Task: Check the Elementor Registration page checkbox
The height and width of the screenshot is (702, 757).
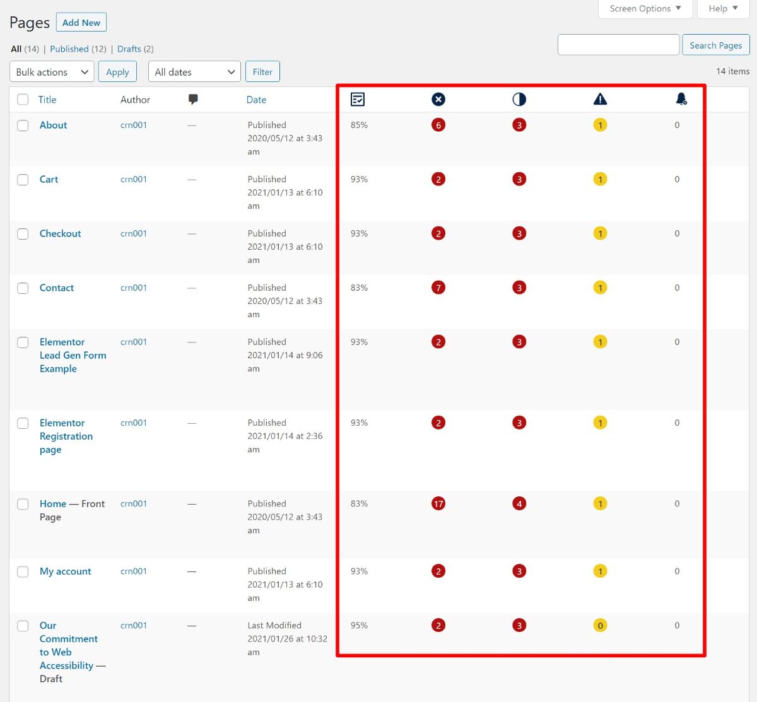Action: click(23, 423)
